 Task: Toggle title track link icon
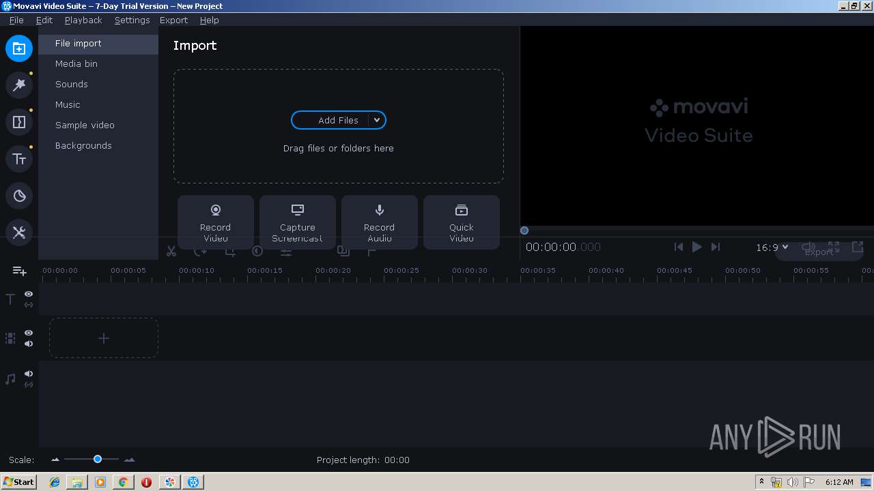pyautogui.click(x=29, y=305)
